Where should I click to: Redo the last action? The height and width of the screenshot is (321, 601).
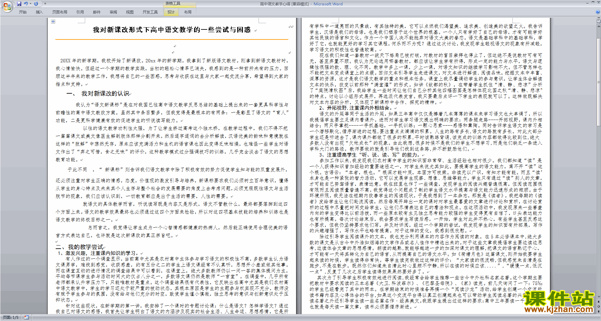tap(36, 4)
